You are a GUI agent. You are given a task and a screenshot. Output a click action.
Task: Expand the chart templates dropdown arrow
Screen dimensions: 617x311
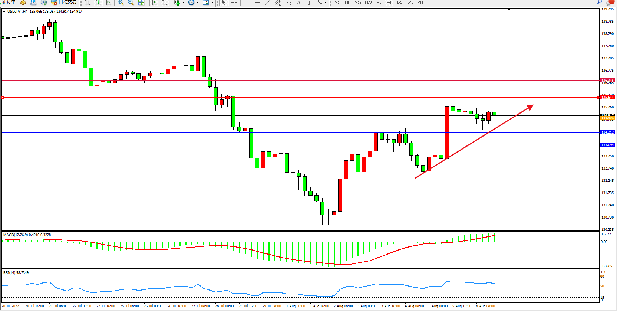(212, 3)
